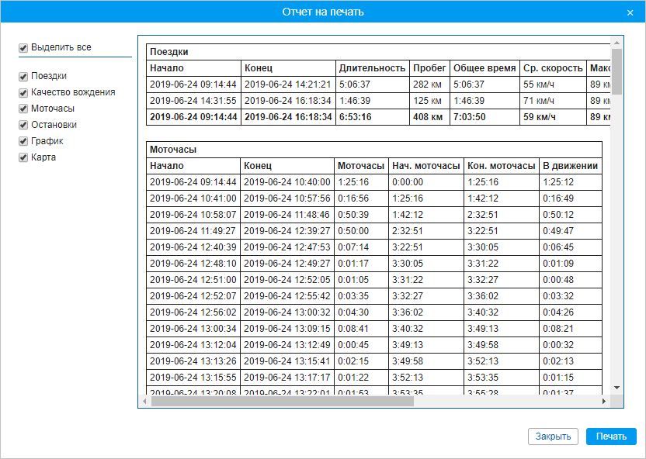The width and height of the screenshot is (646, 459).
Task: Toggle the 'Качество вождения' checkbox
Action: point(23,93)
